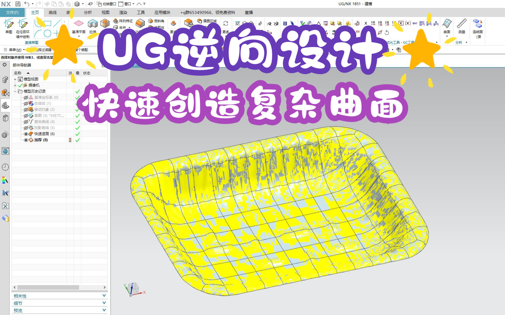
Task: Open the 文件(F) menu
Action: [12, 12]
